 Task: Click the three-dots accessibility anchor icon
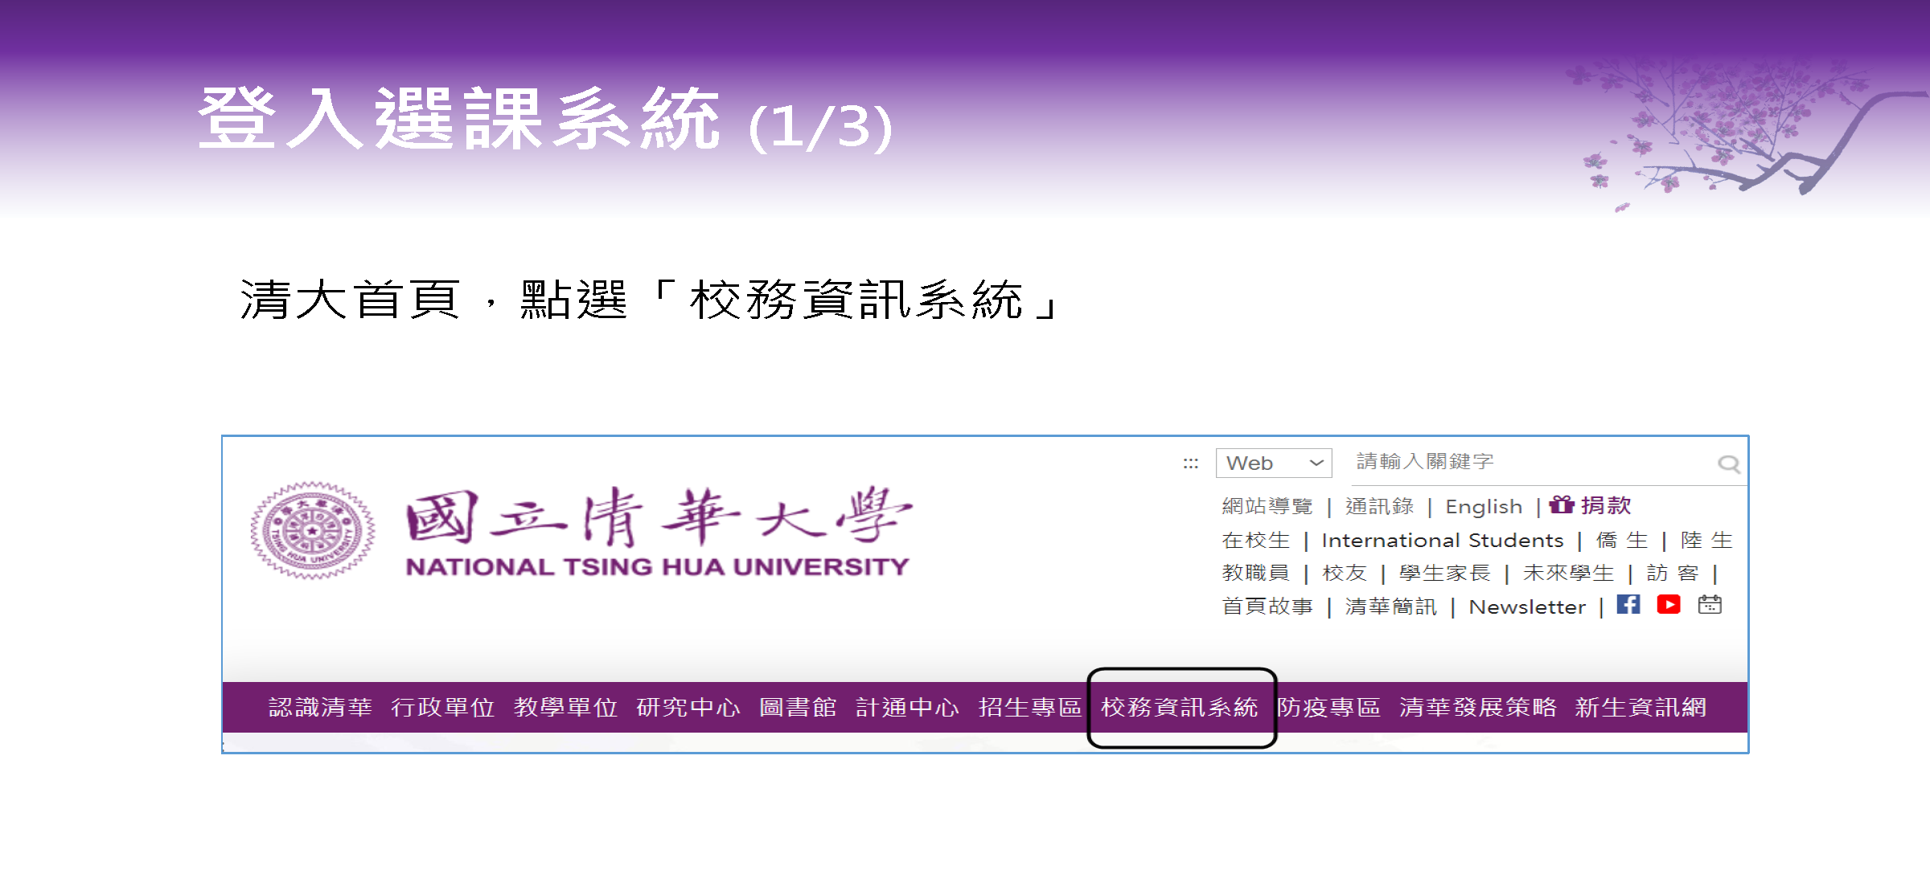[1191, 464]
